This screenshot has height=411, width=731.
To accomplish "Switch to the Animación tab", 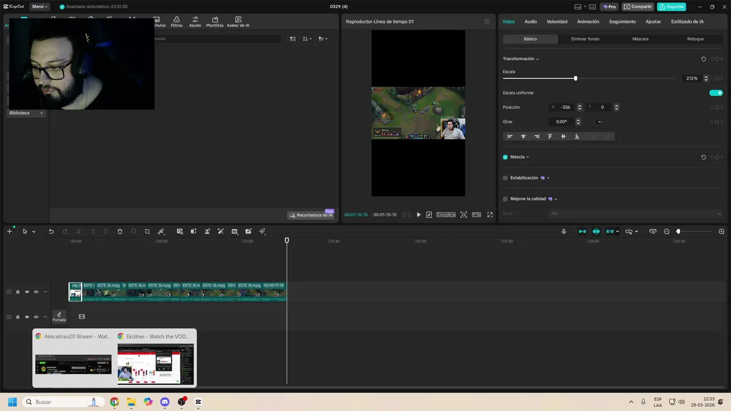I will point(588,22).
